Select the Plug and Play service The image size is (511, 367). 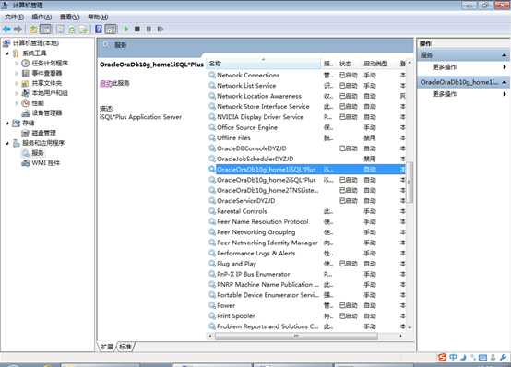tap(306, 264)
